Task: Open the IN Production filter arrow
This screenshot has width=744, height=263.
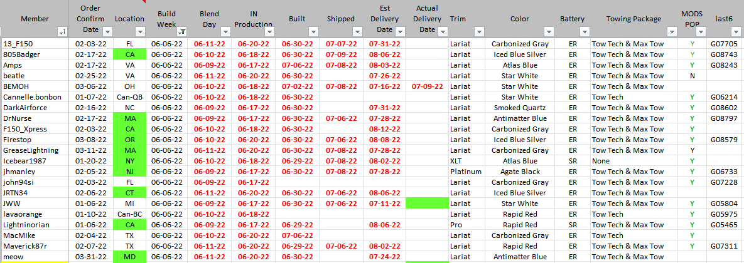Action: click(x=269, y=31)
